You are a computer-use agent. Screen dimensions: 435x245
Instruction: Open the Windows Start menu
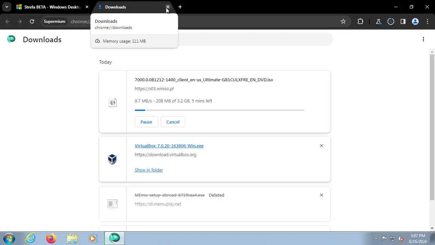pyautogui.click(x=9, y=238)
